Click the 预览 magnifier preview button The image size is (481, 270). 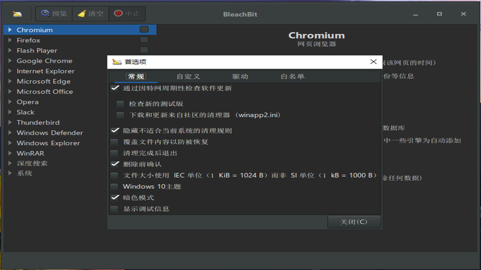click(54, 13)
